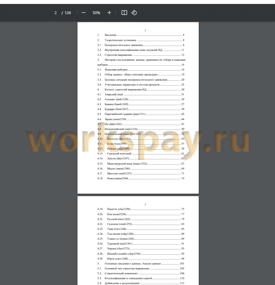This screenshot has width=275, height=285.
Task: Open contents entry 'Теоретические установки'
Action: [x=141, y=40]
